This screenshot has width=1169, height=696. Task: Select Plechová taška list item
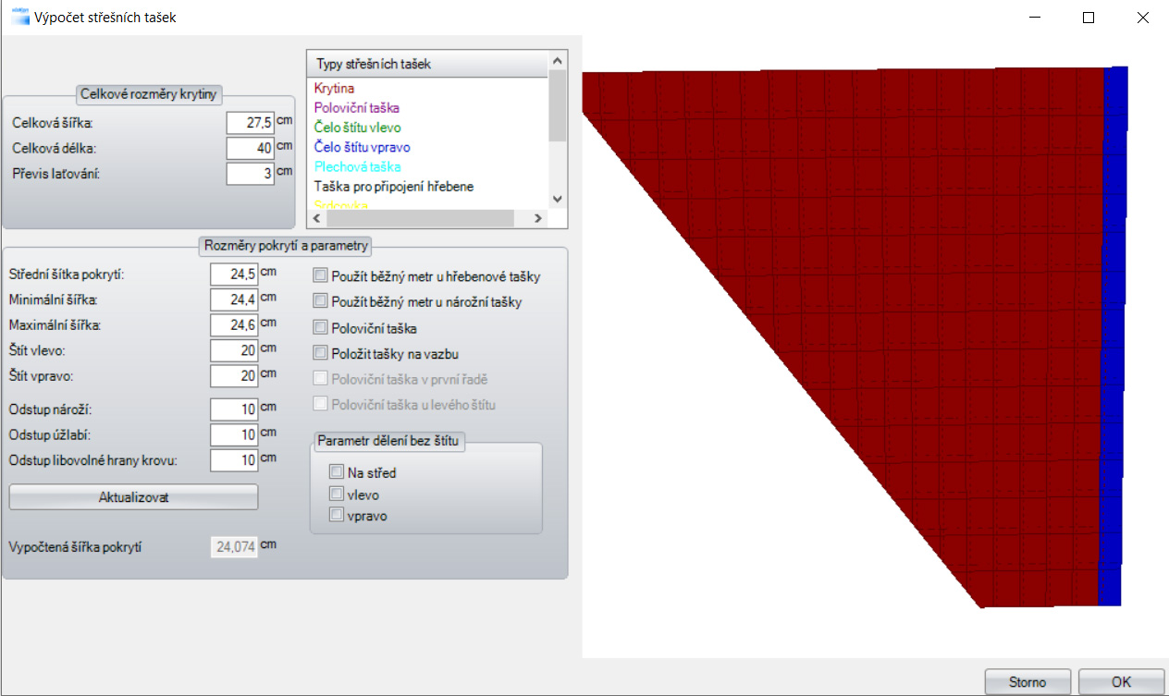point(357,166)
